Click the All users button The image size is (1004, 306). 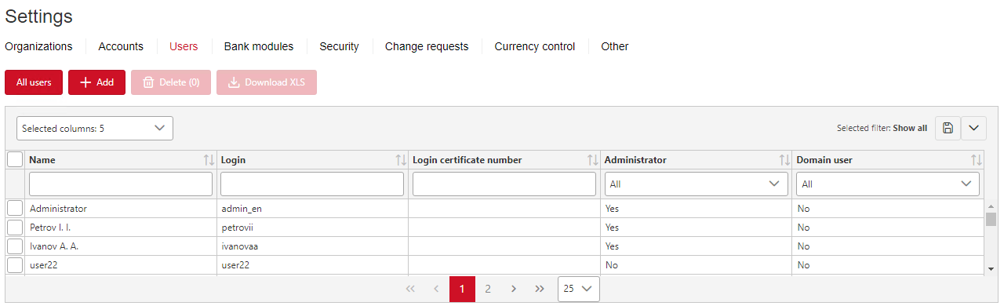(x=34, y=82)
